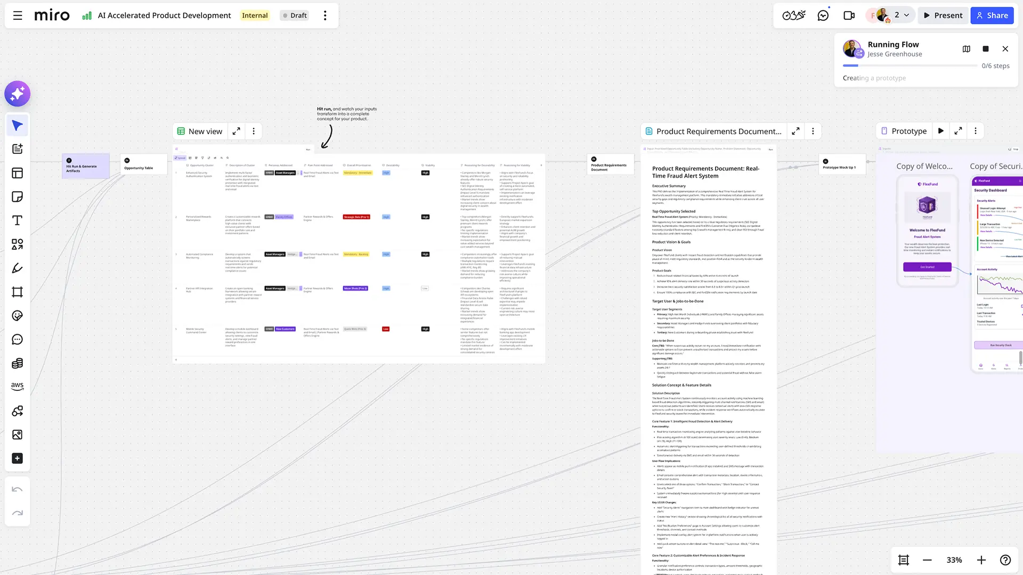Click the Share button
The height and width of the screenshot is (575, 1023).
click(992, 15)
